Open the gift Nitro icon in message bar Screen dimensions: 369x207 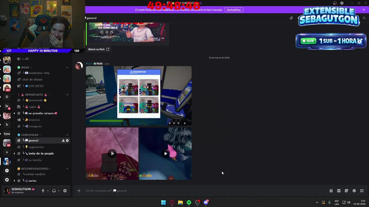[x=331, y=191]
